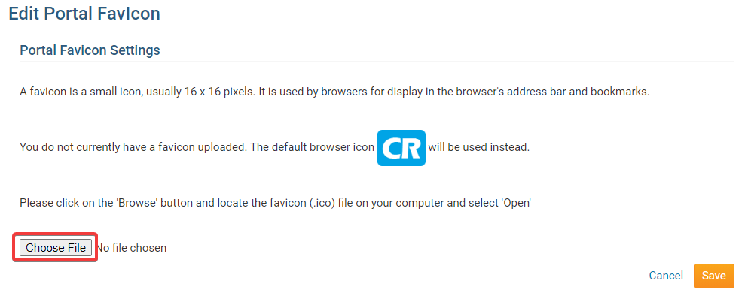Click the Choose File button

coord(55,248)
